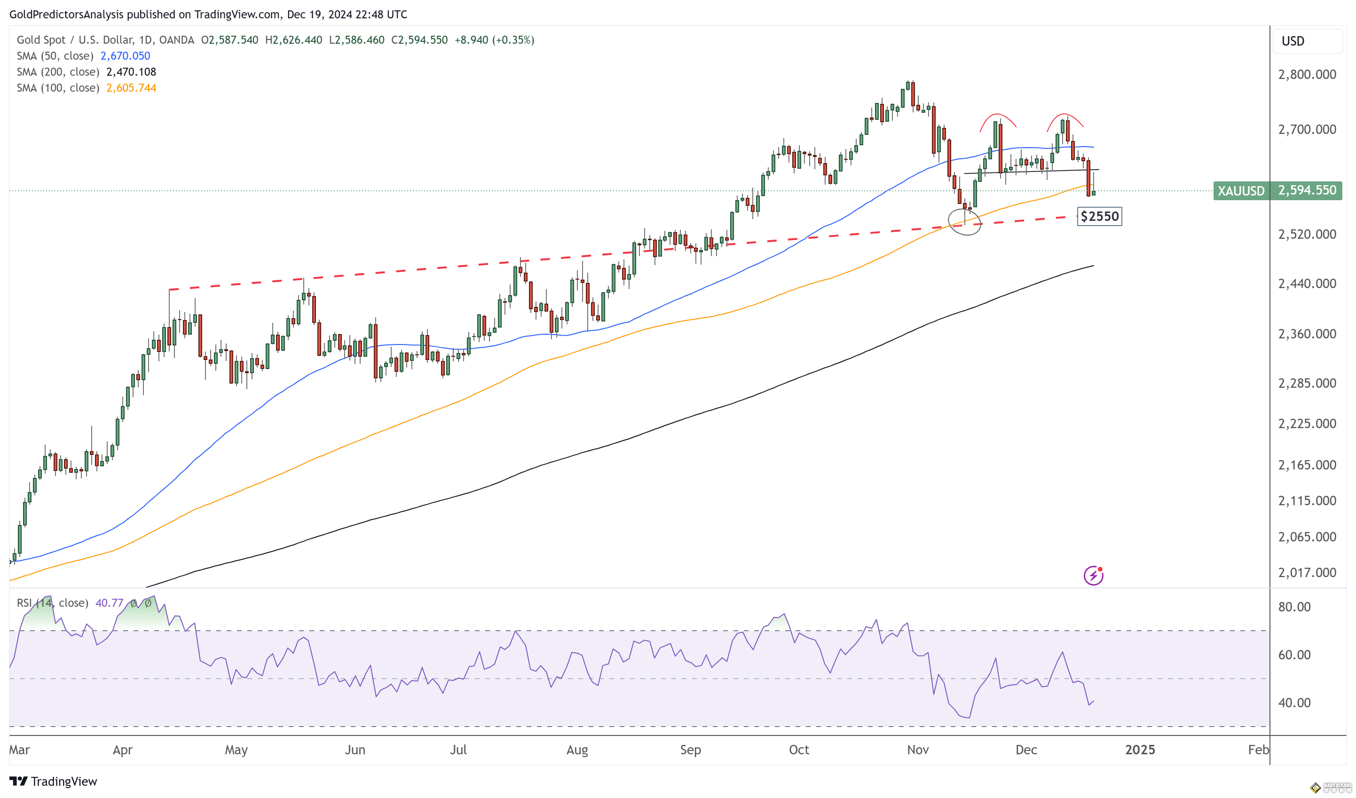Click the circle annotation near November low
Viewport: 1356px width, 798px height.
tap(964, 221)
